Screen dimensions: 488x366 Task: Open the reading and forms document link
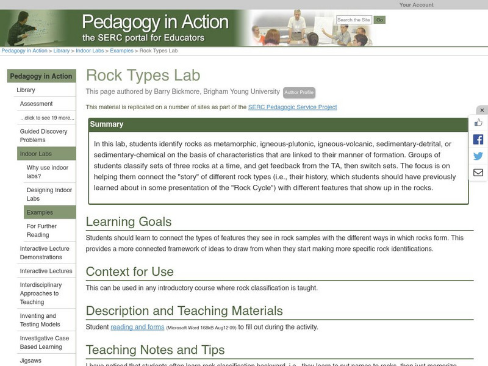(x=137, y=327)
